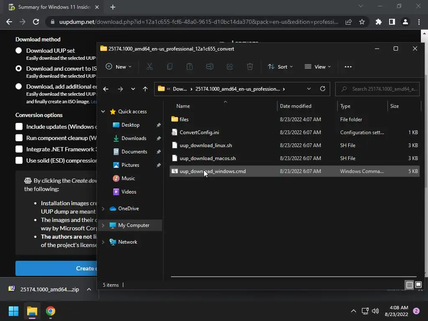428x321 pixels.
Task: Expand the OneDrive tree node
Action: click(x=103, y=209)
